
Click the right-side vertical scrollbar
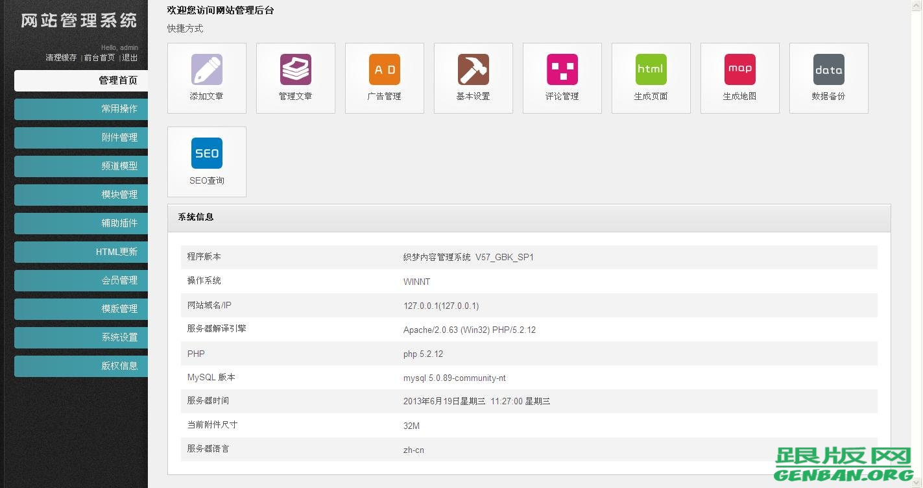click(x=918, y=244)
